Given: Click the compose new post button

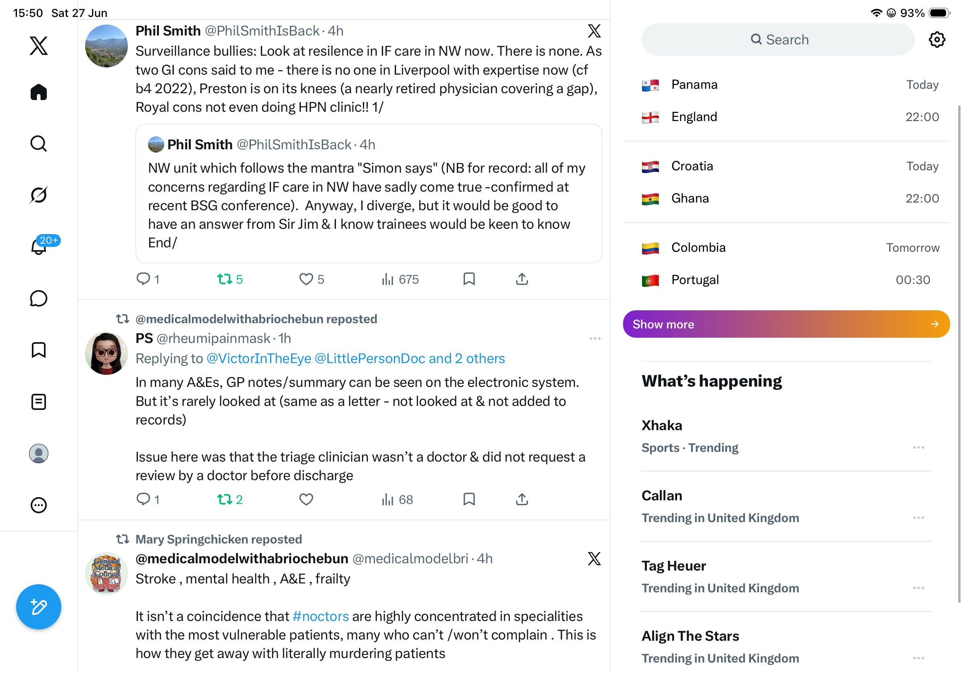Looking at the screenshot, I should click(39, 607).
